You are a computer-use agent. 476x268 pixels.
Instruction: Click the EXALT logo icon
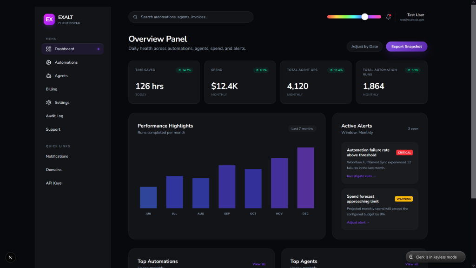coord(49,19)
